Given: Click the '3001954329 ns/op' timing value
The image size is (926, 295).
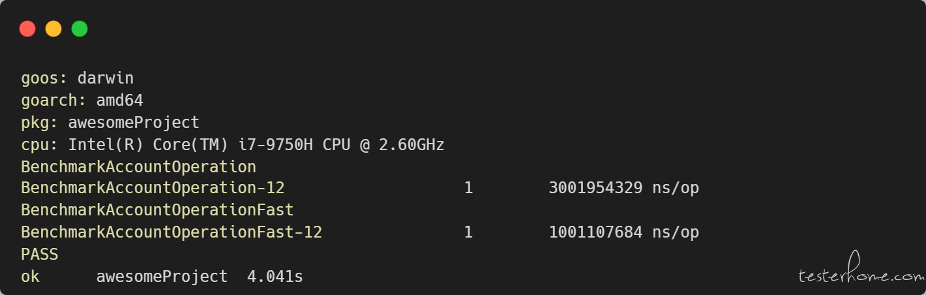Looking at the screenshot, I should tap(624, 189).
